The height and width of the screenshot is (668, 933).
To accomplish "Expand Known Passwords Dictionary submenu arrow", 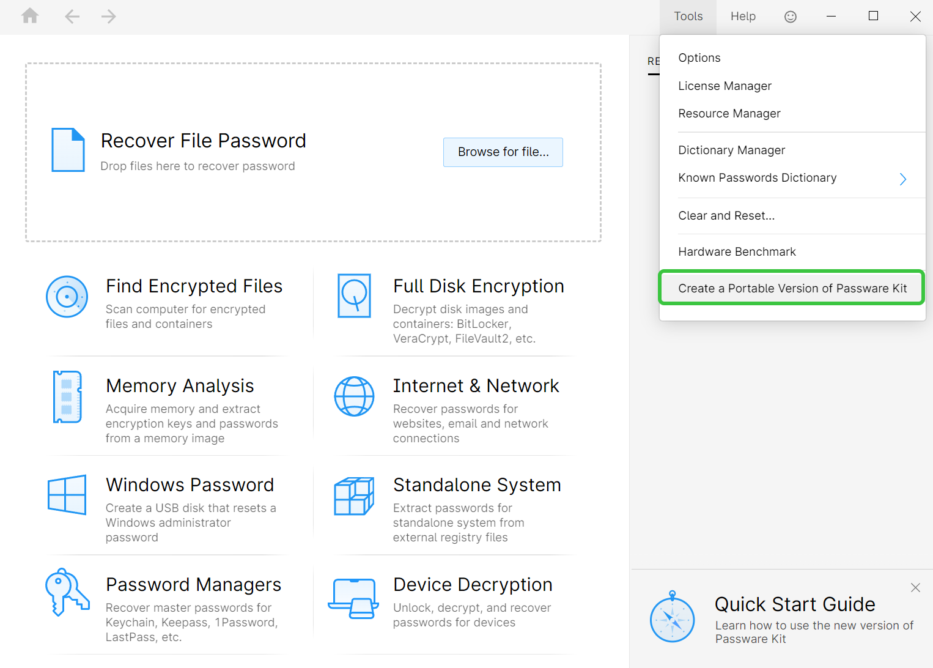I will pos(903,179).
